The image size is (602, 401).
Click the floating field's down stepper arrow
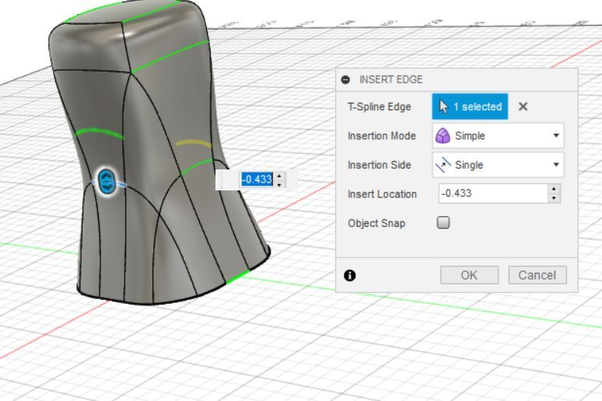coord(279,185)
